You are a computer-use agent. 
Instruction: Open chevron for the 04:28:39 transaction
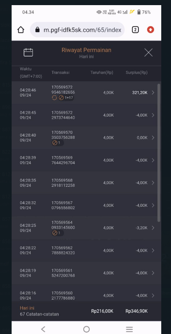(153, 160)
